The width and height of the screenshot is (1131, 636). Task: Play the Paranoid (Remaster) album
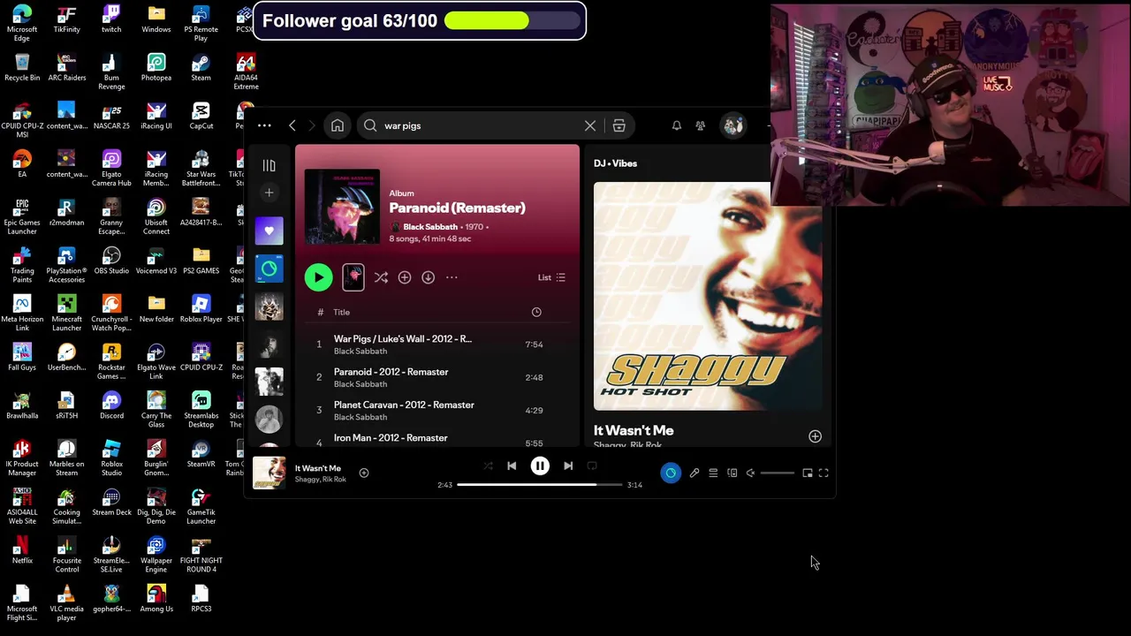318,277
